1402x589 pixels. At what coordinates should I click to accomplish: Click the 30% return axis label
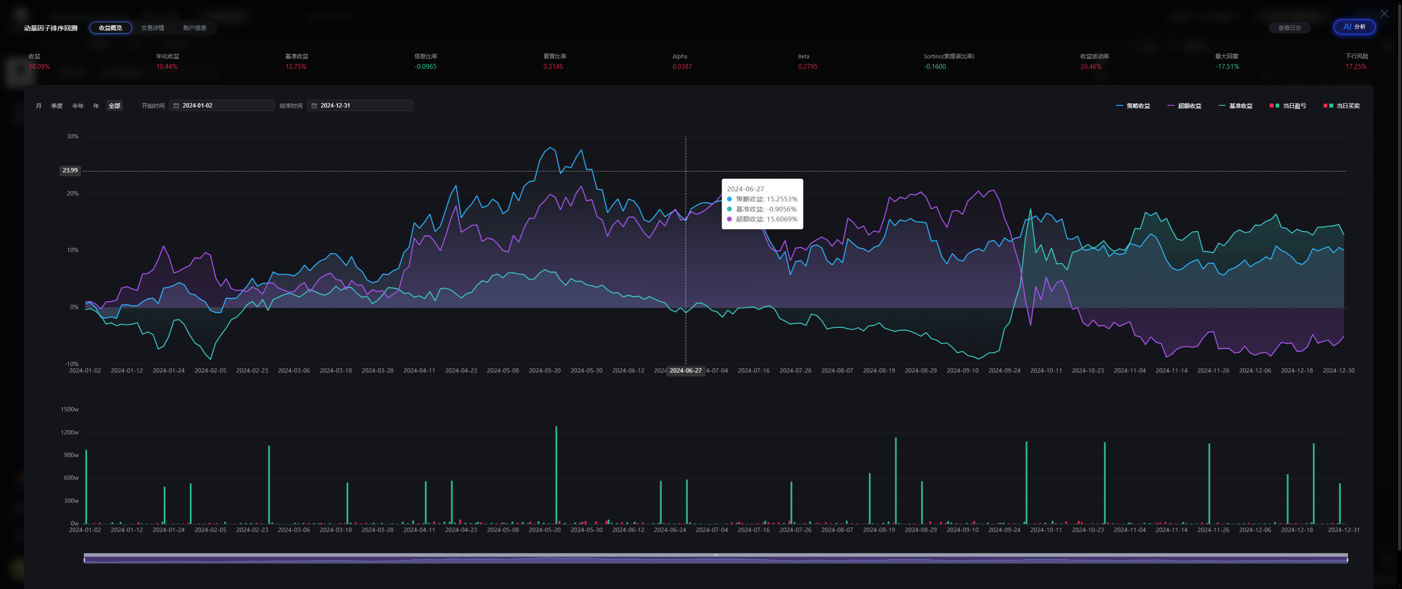tap(72, 137)
